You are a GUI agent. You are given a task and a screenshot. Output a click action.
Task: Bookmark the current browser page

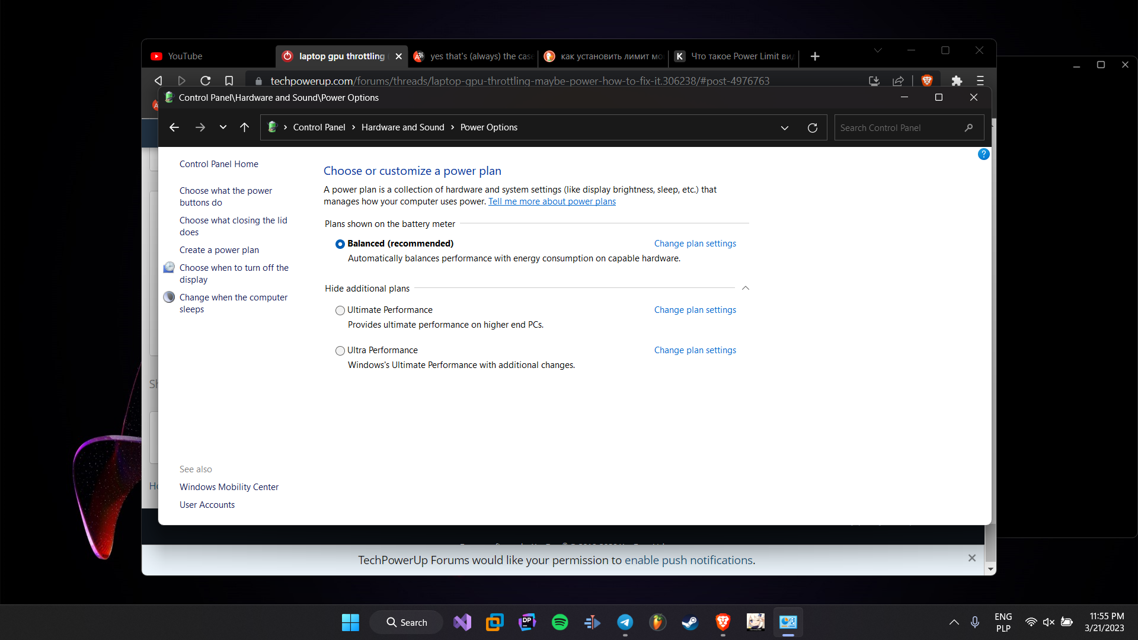click(229, 81)
